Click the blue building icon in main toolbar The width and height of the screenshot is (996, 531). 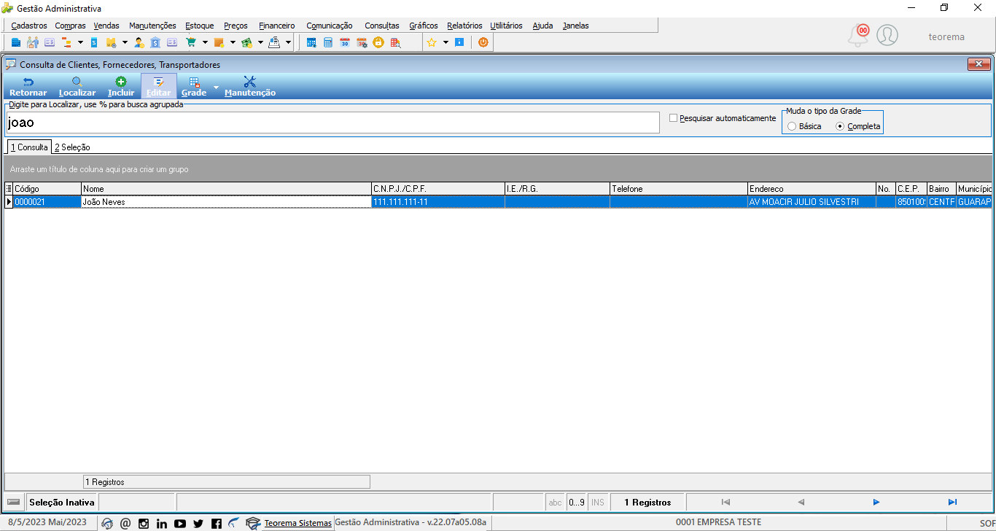[x=15, y=42]
